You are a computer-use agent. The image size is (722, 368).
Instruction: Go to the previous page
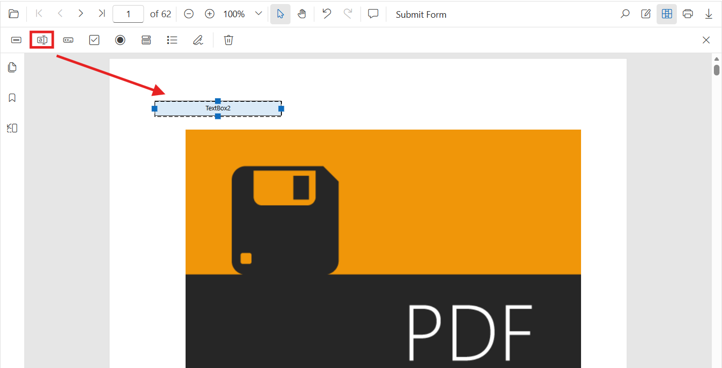coord(60,14)
